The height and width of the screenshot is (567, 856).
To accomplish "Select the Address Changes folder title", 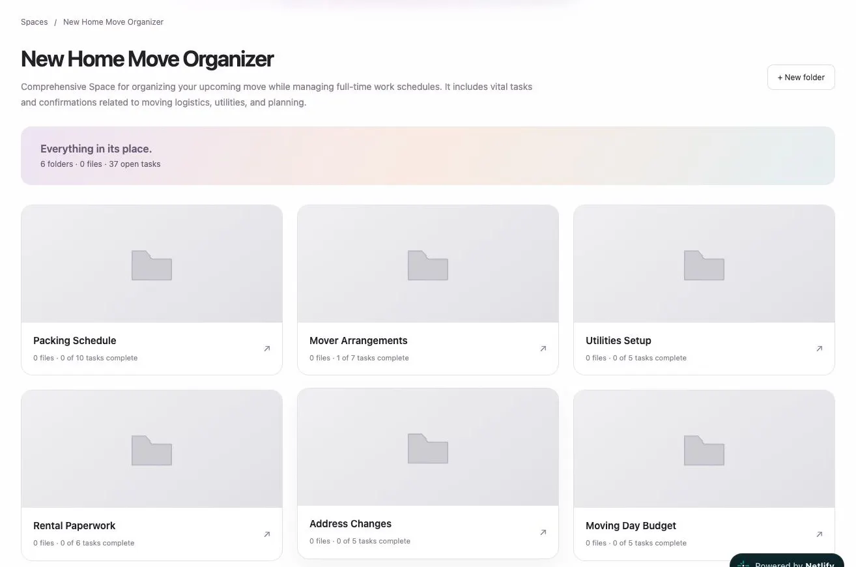I will (x=350, y=523).
